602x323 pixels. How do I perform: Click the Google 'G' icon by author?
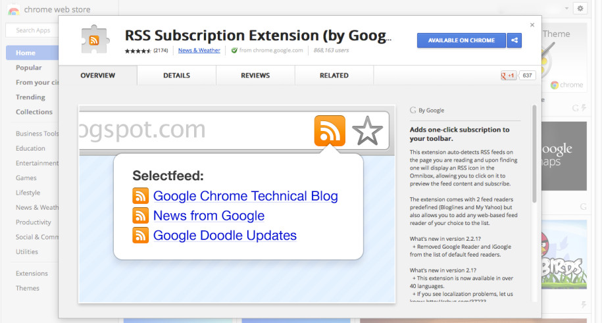tap(413, 111)
